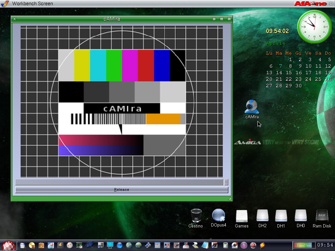Open the Games drive icon

tap(242, 216)
